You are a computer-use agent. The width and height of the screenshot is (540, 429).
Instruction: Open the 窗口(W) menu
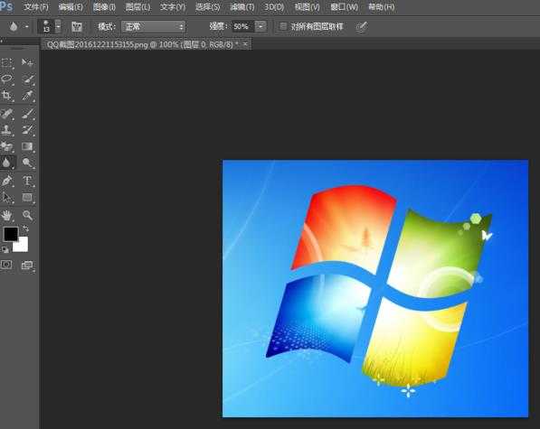click(344, 7)
